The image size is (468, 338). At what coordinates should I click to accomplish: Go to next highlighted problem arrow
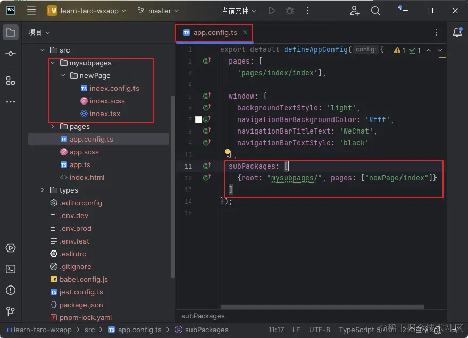click(440, 50)
